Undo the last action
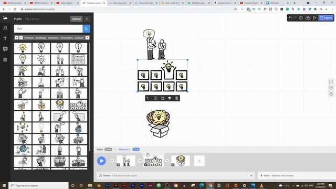The image size is (336, 189). [290, 18]
